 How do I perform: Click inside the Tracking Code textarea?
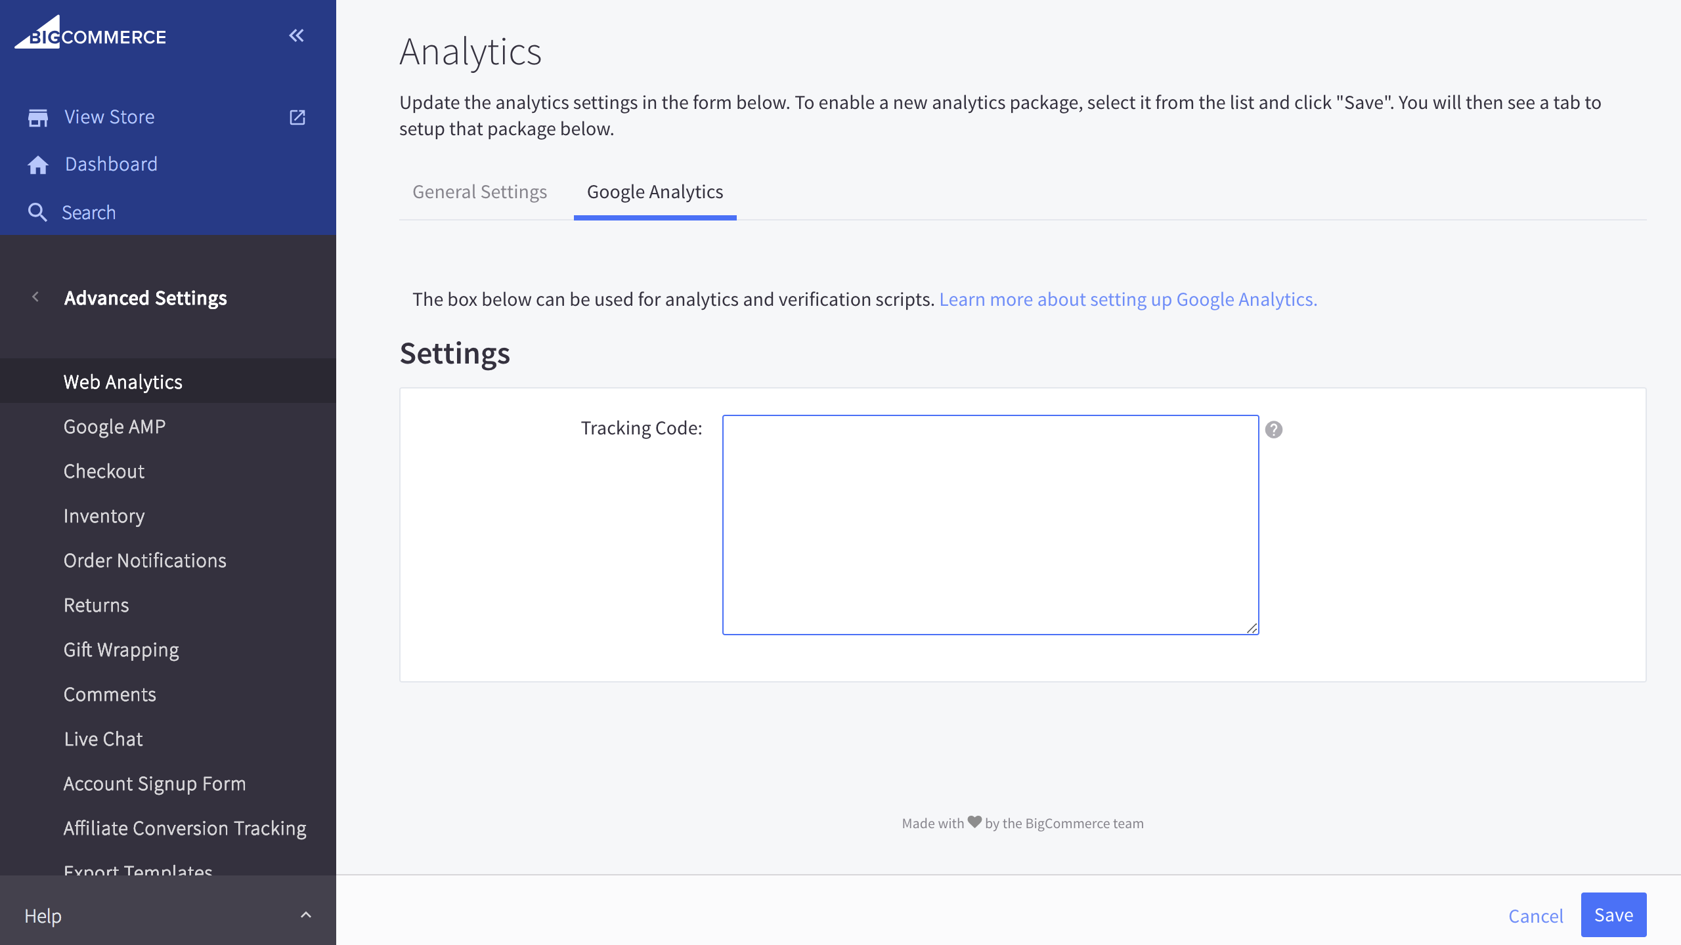(990, 524)
